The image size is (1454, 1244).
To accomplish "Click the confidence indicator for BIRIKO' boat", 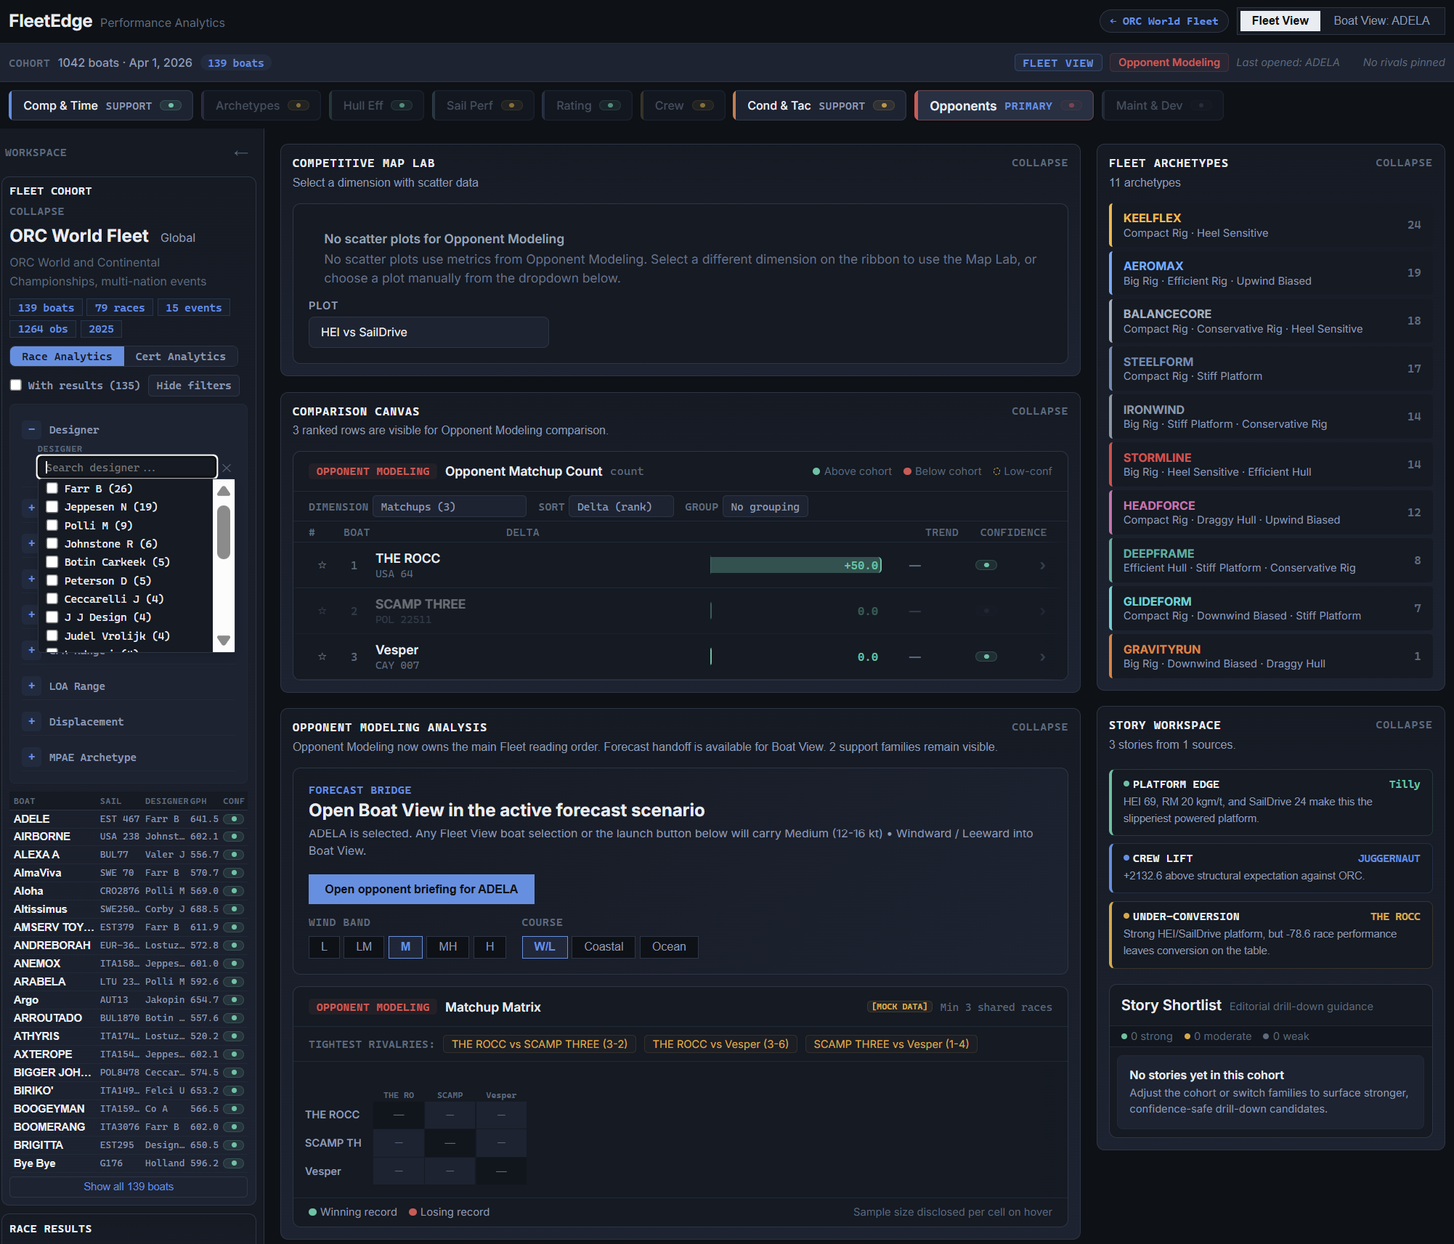I will pyautogui.click(x=234, y=1091).
